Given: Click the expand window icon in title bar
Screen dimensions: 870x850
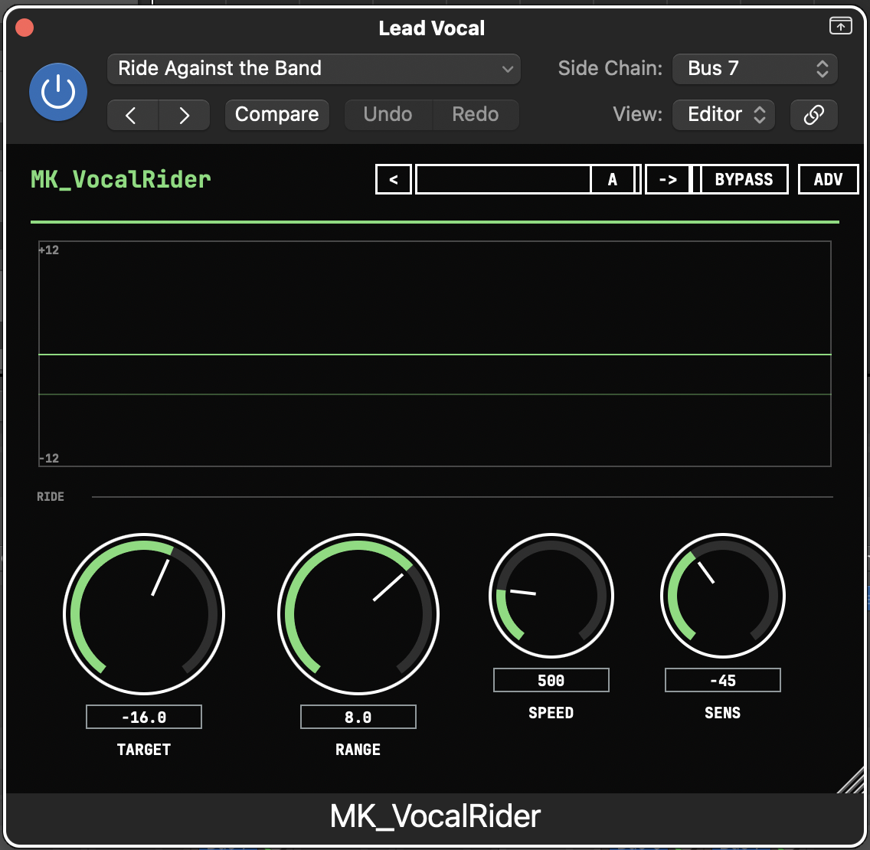Looking at the screenshot, I should tap(841, 25).
